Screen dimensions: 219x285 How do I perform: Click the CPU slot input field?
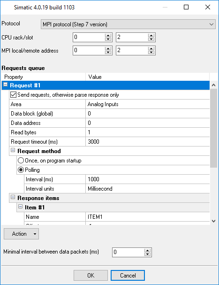coord(132,37)
